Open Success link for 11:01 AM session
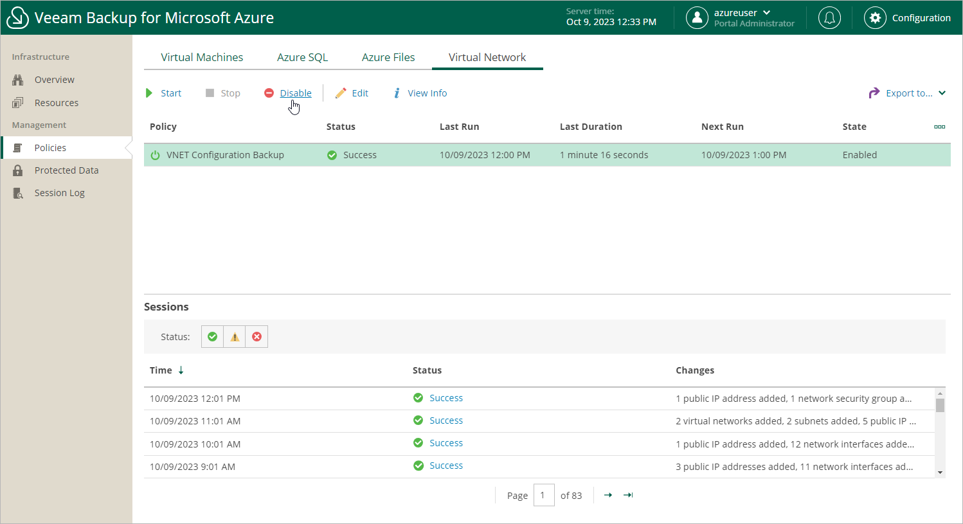Screen dimensions: 963x524 point(446,420)
